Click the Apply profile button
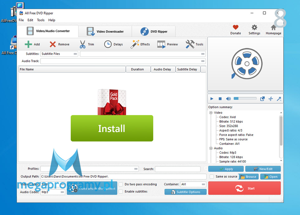300x215 pixels. (226, 169)
